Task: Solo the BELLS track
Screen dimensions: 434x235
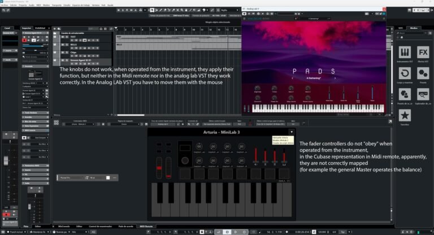Action: coord(67,45)
